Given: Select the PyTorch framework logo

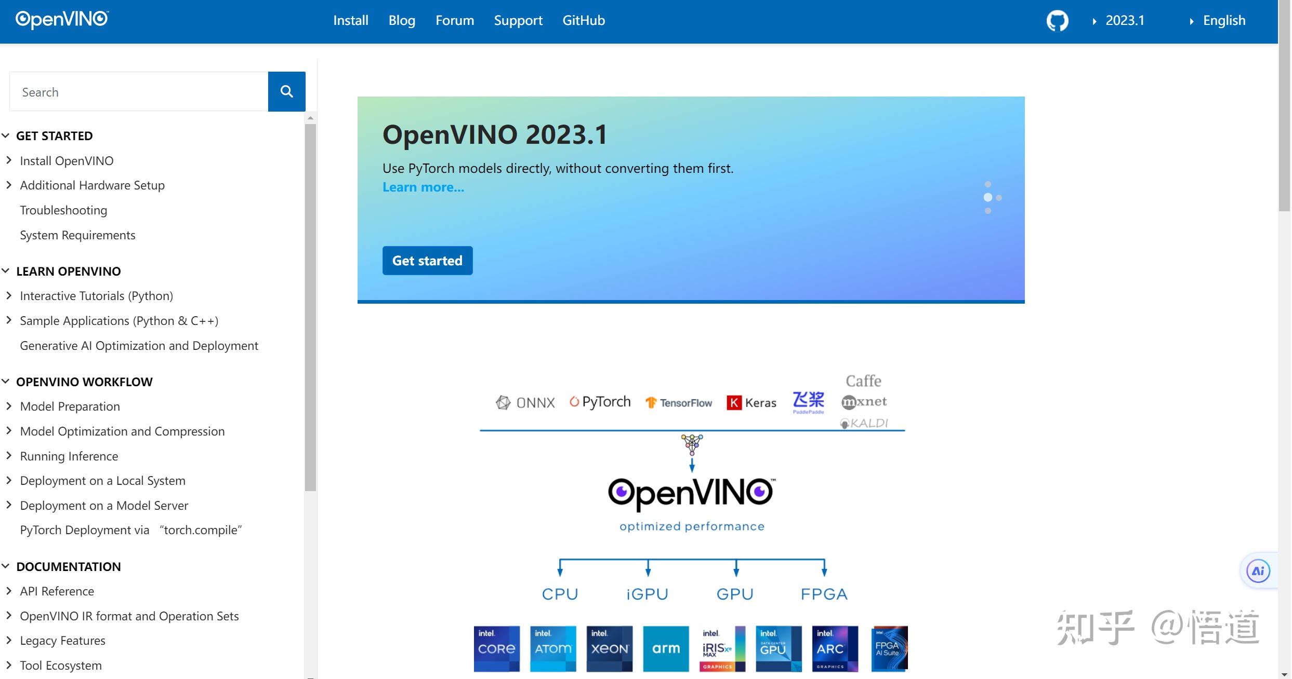Looking at the screenshot, I should (x=600, y=401).
